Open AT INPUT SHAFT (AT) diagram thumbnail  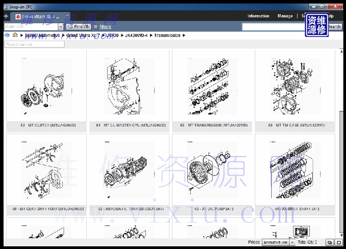pyautogui.click(x=295, y=170)
